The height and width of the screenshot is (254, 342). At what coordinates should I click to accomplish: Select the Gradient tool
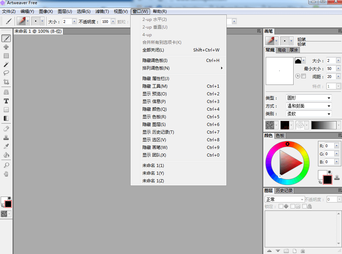(6, 118)
